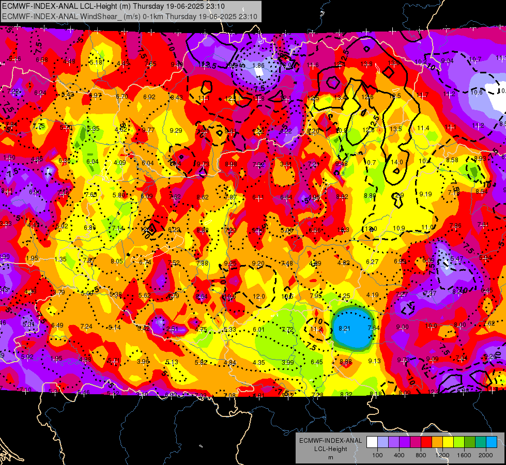Click the 9.77 grid value

(148, 130)
